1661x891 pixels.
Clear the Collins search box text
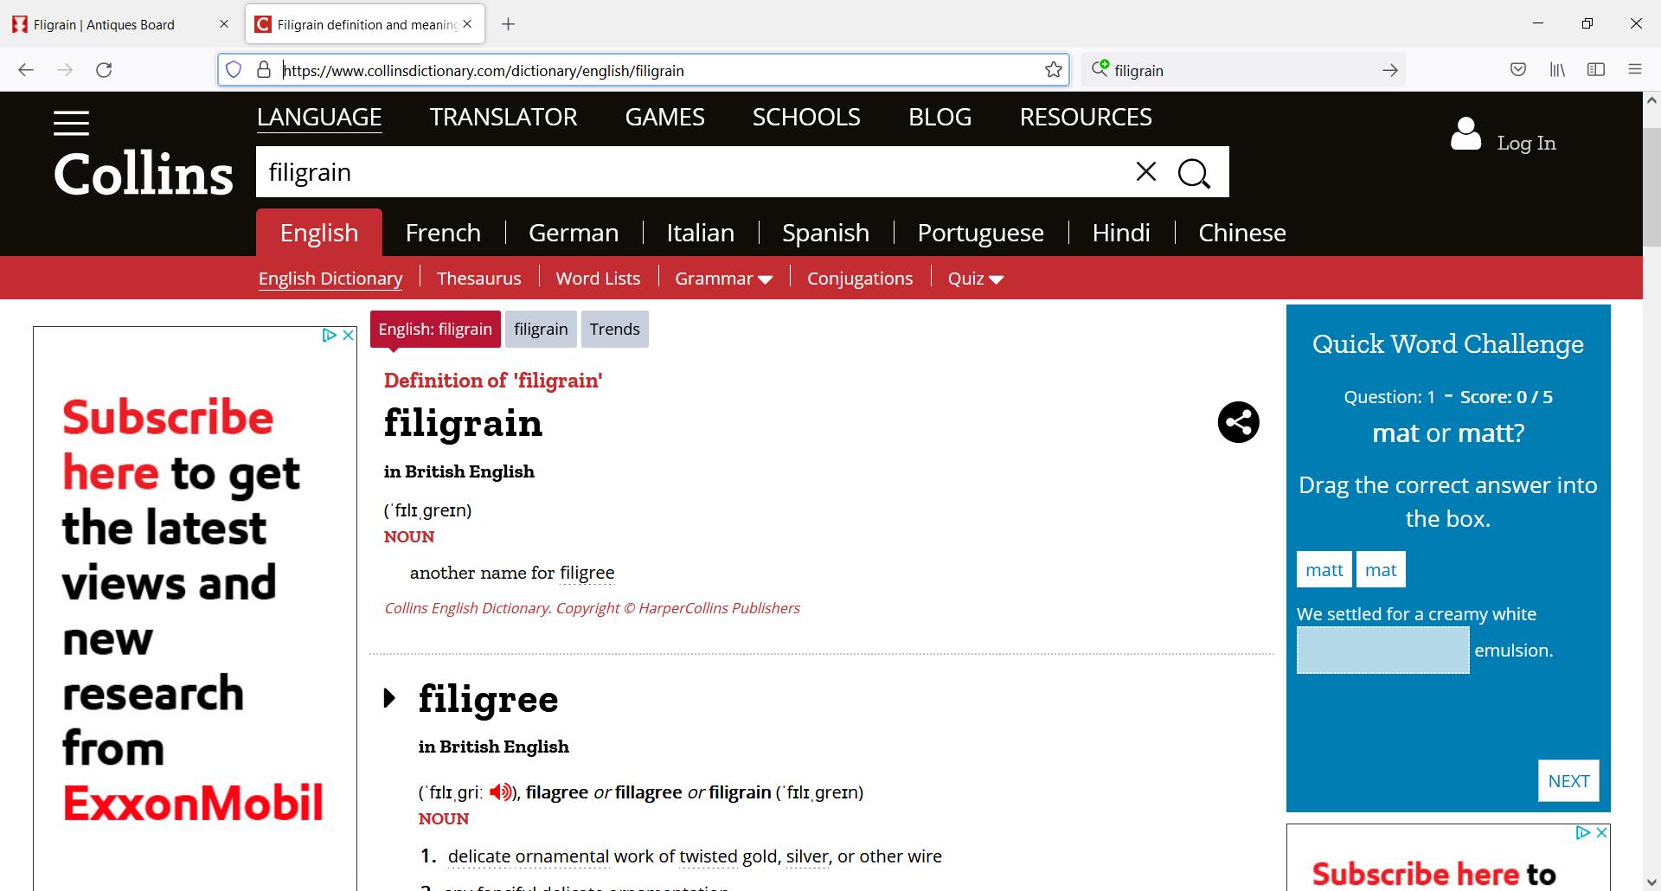tap(1145, 172)
